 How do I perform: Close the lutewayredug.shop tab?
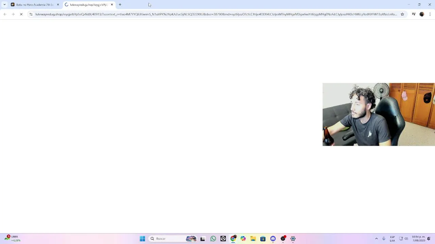pyautogui.click(x=112, y=5)
